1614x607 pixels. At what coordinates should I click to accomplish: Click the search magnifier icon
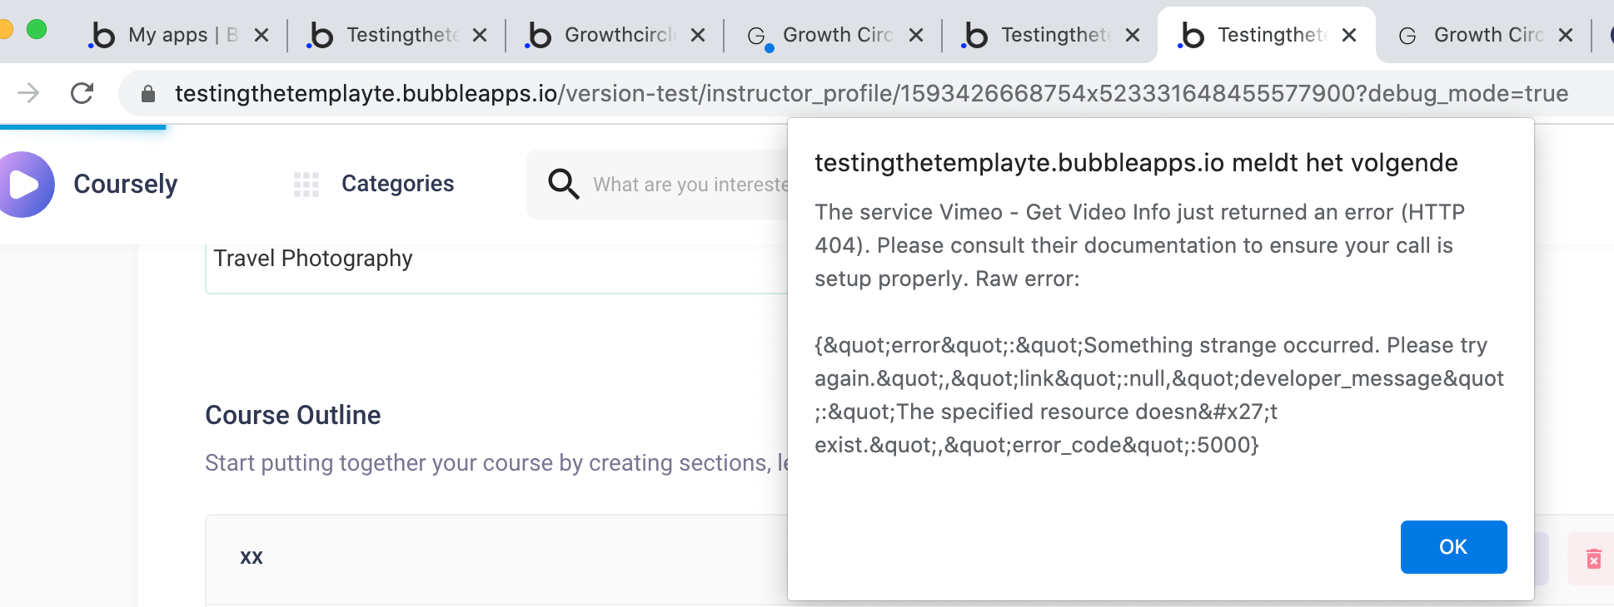coord(563,184)
